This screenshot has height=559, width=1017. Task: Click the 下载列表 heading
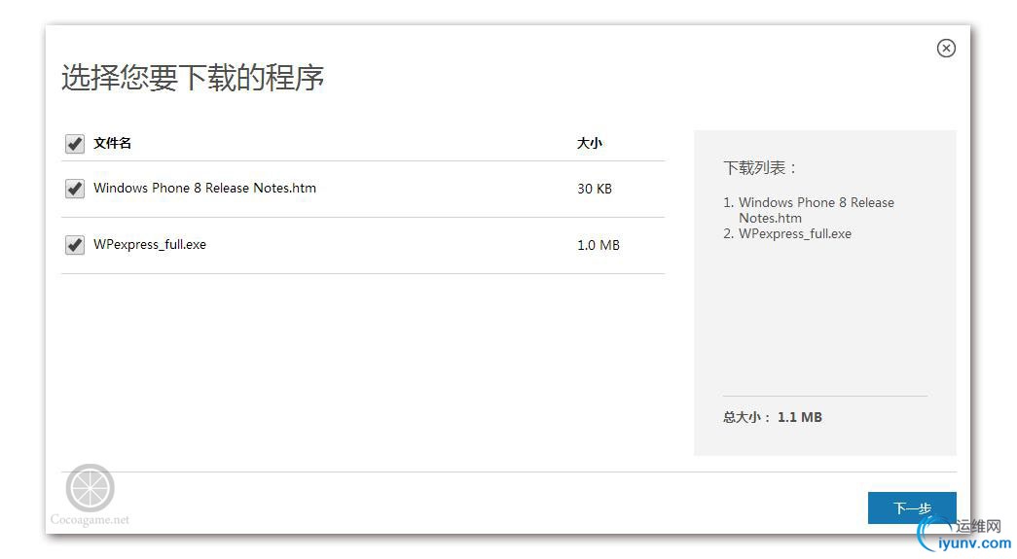tap(761, 168)
